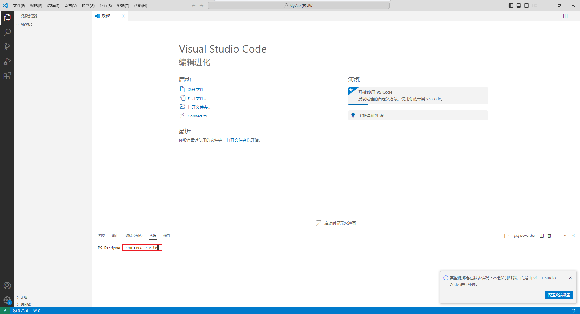Open the Manage (settings gear) icon

pos(7,300)
